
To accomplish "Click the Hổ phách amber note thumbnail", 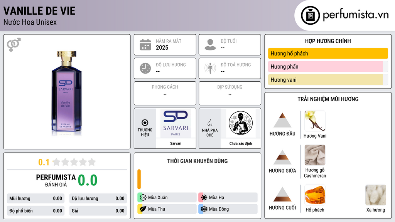I will 315,195.
